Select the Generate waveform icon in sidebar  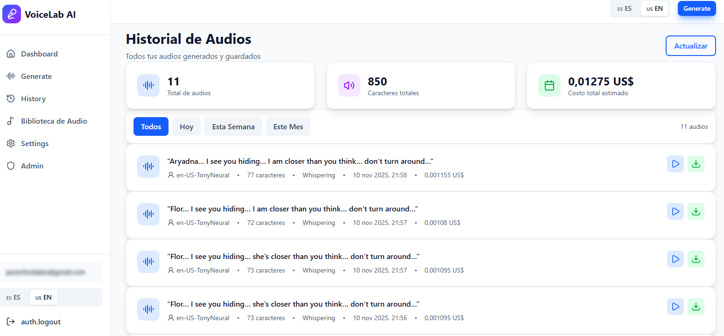point(11,76)
